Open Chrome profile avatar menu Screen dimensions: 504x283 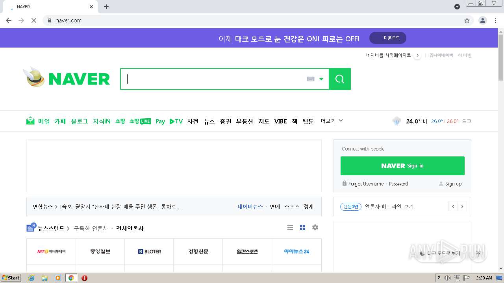coord(482,20)
